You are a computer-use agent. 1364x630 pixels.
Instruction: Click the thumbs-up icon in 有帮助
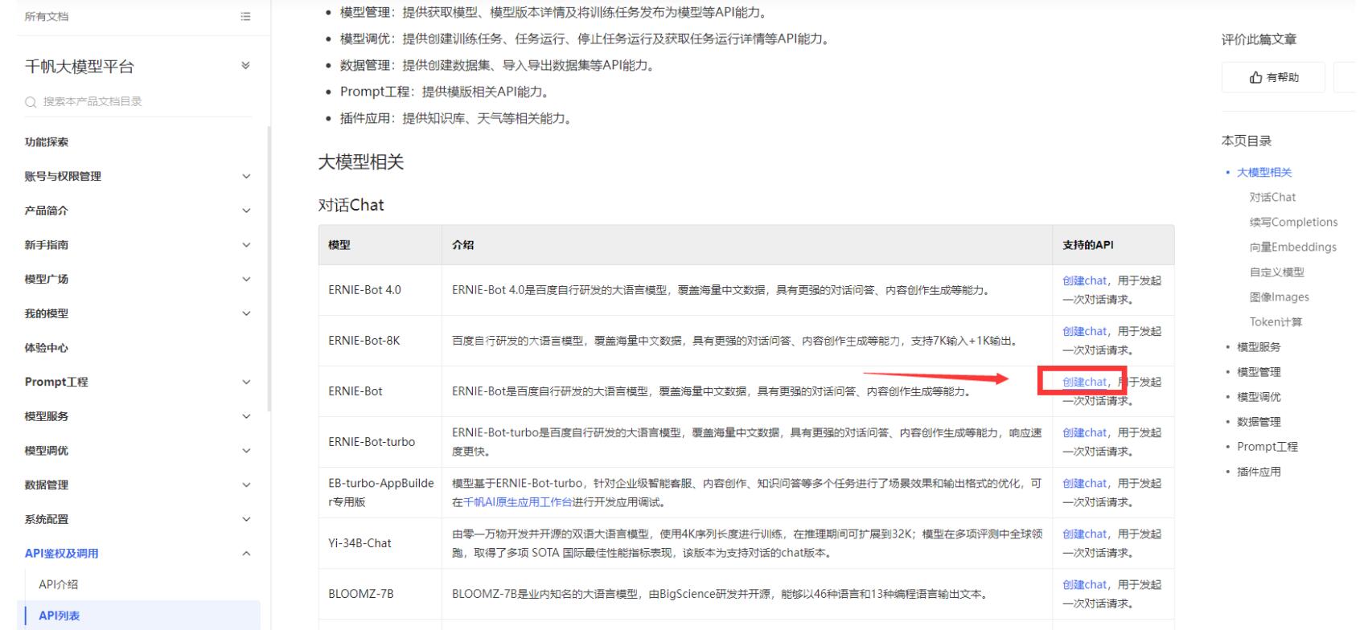tap(1256, 78)
